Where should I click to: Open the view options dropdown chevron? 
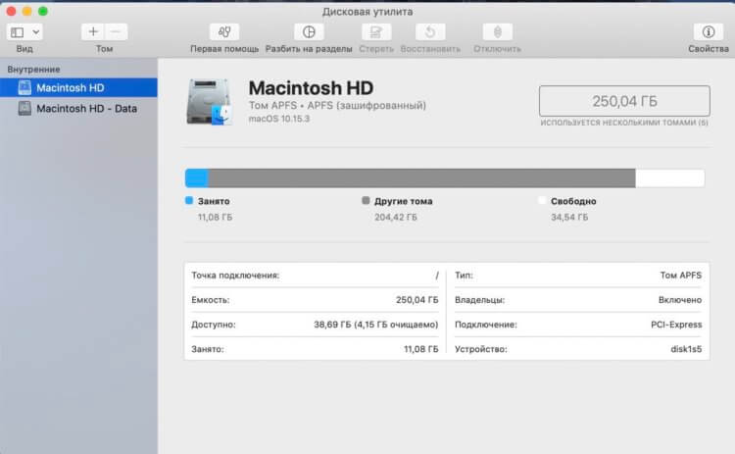(x=35, y=32)
